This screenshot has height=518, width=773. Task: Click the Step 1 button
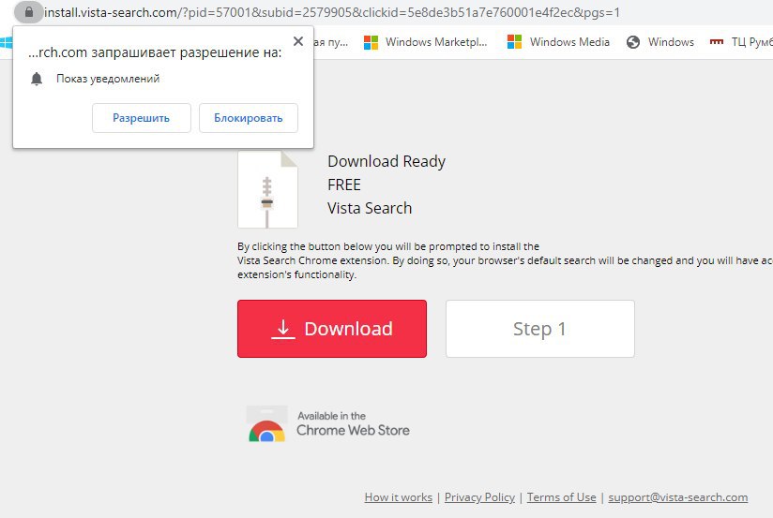pyautogui.click(x=539, y=329)
